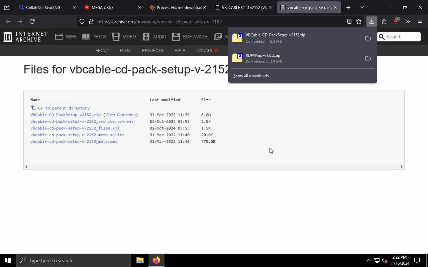Open vbcable-cd-pack-setup-v-2152_files.xml link
Viewport: 428px width, 267px height.
[75, 128]
